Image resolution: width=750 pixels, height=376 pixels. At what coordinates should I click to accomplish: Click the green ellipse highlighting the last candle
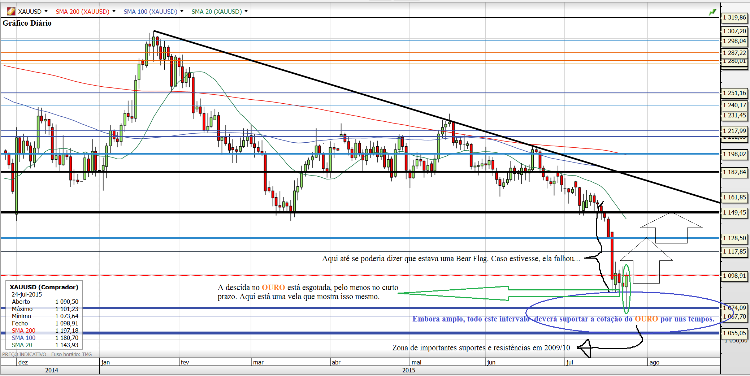(x=627, y=289)
